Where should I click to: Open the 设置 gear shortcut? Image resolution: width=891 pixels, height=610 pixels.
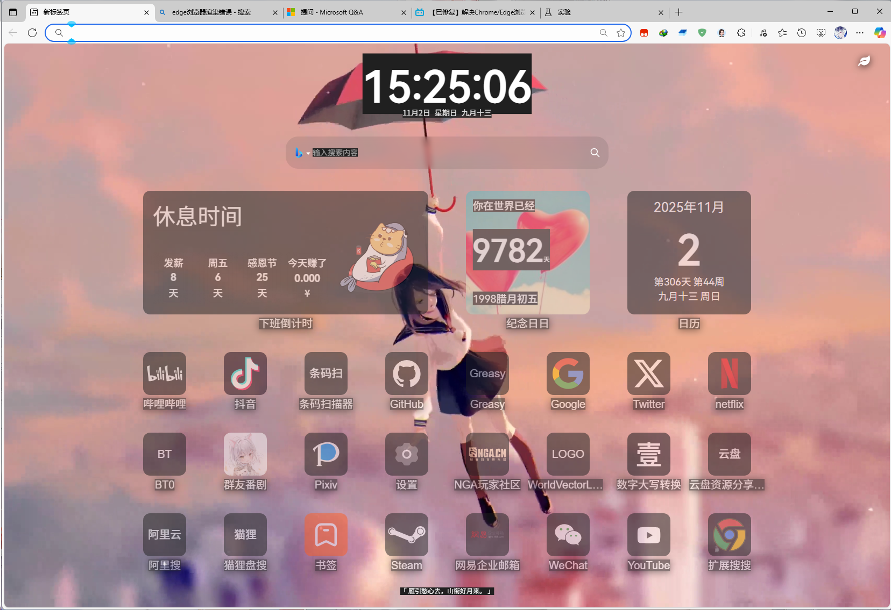(407, 454)
